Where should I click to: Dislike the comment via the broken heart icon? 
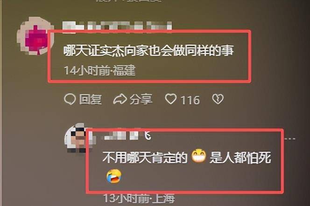point(218,99)
